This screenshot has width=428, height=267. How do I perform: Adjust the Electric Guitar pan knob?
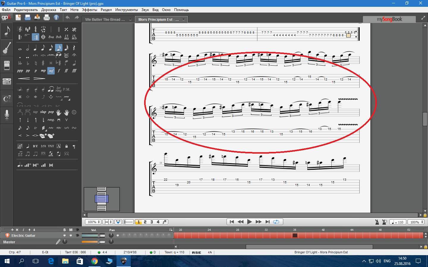tap(111, 235)
